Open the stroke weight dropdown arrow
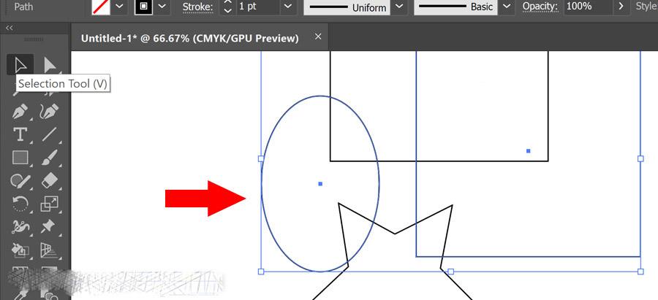Screen dimensions: 658x300 pyautogui.click(x=287, y=7)
